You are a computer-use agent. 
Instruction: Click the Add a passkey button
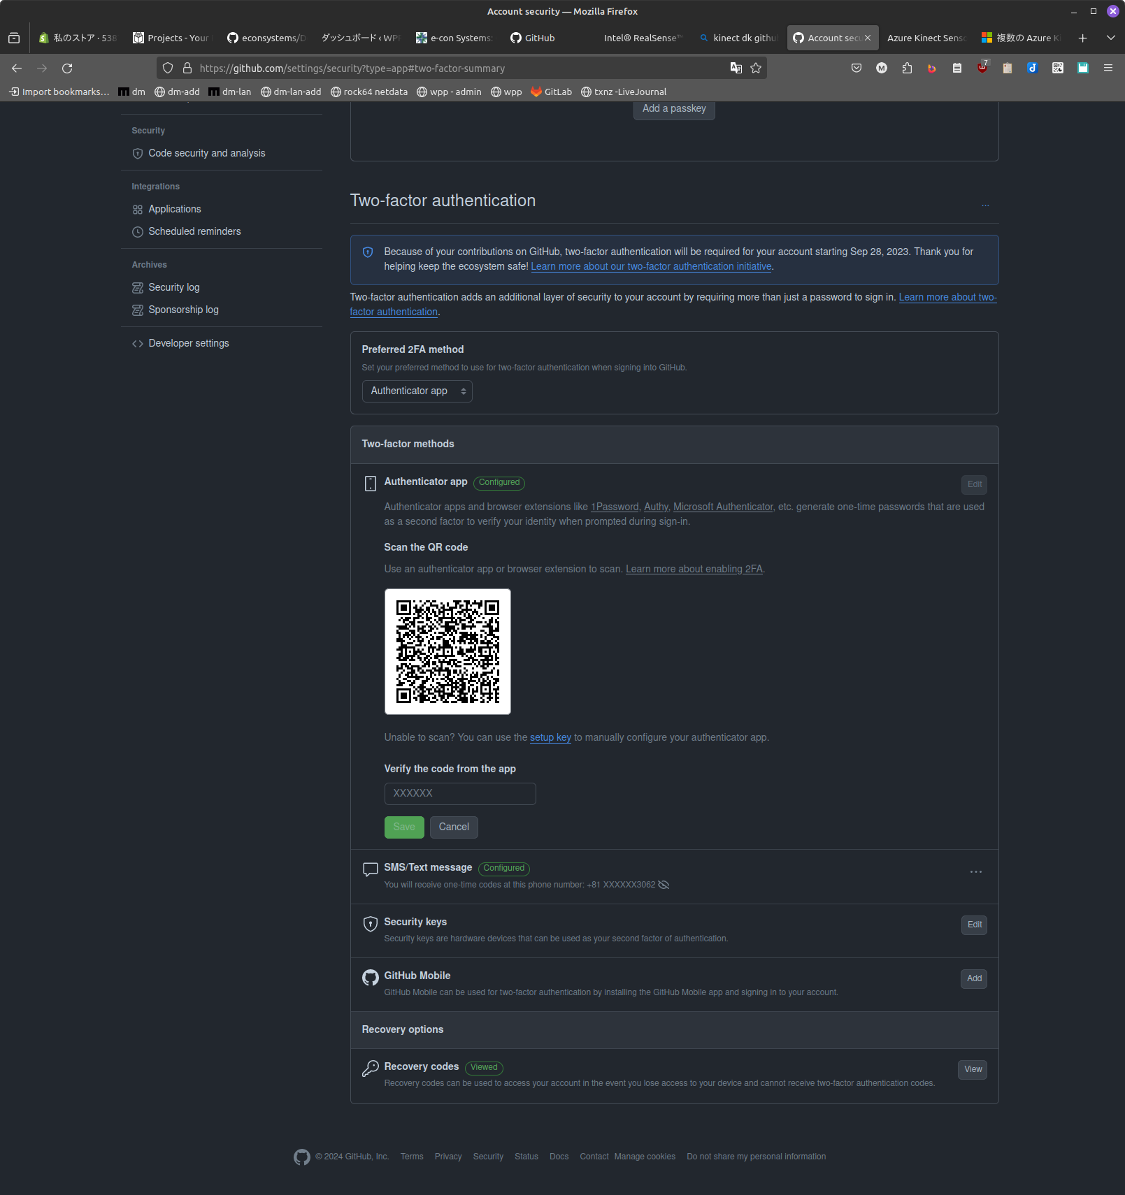click(673, 109)
